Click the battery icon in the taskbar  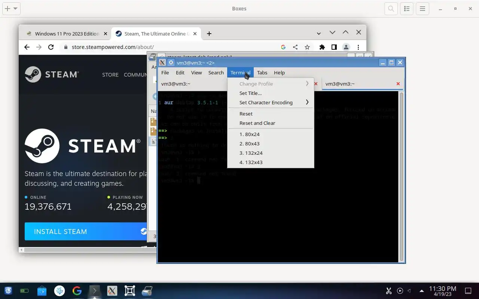(x=24, y=291)
